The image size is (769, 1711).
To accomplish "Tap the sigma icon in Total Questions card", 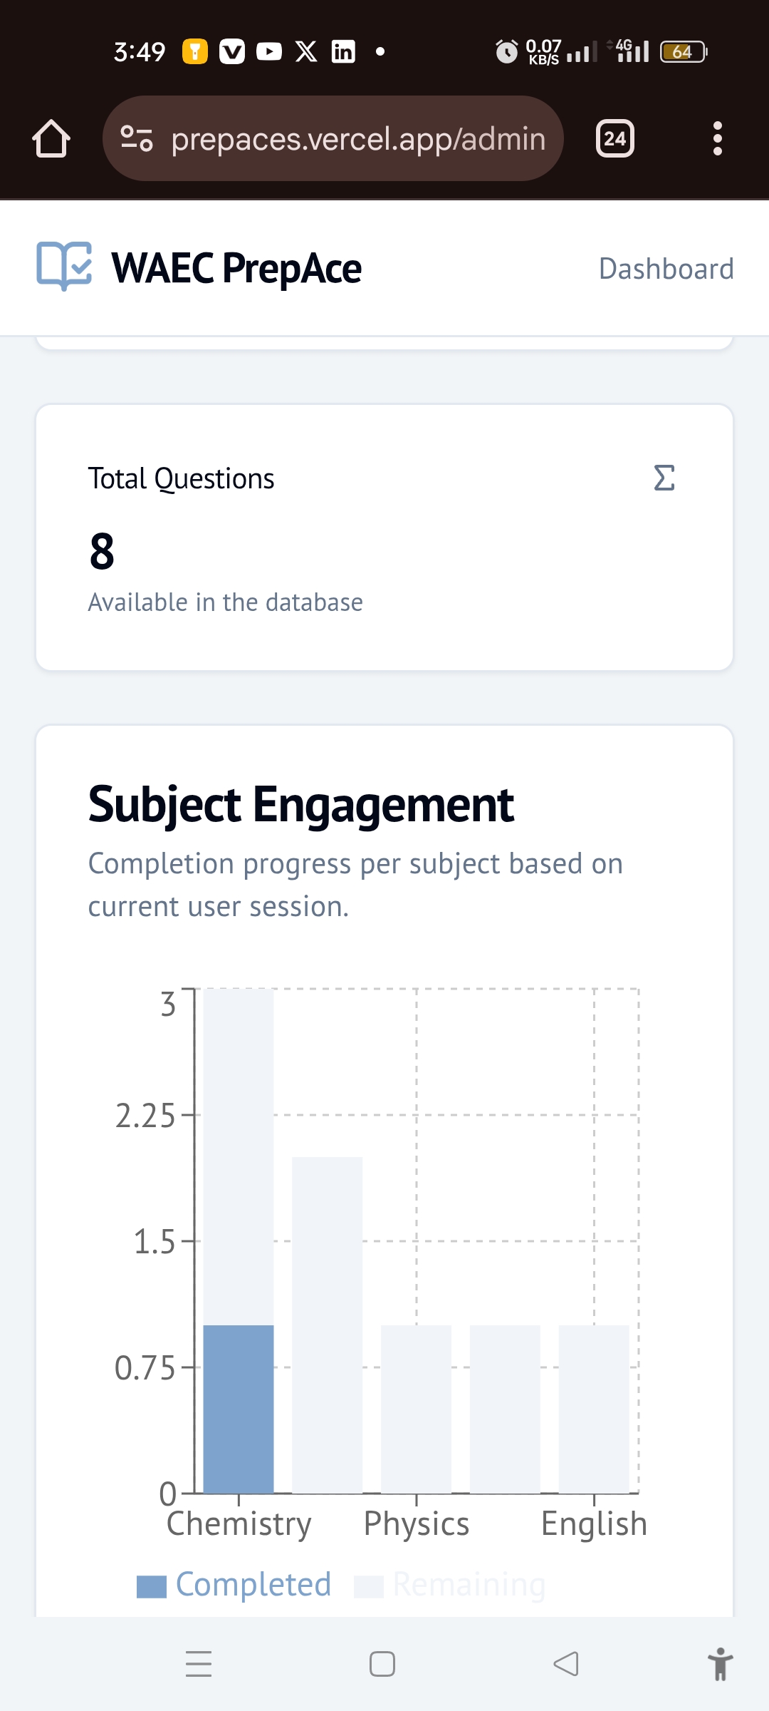I will click(664, 478).
